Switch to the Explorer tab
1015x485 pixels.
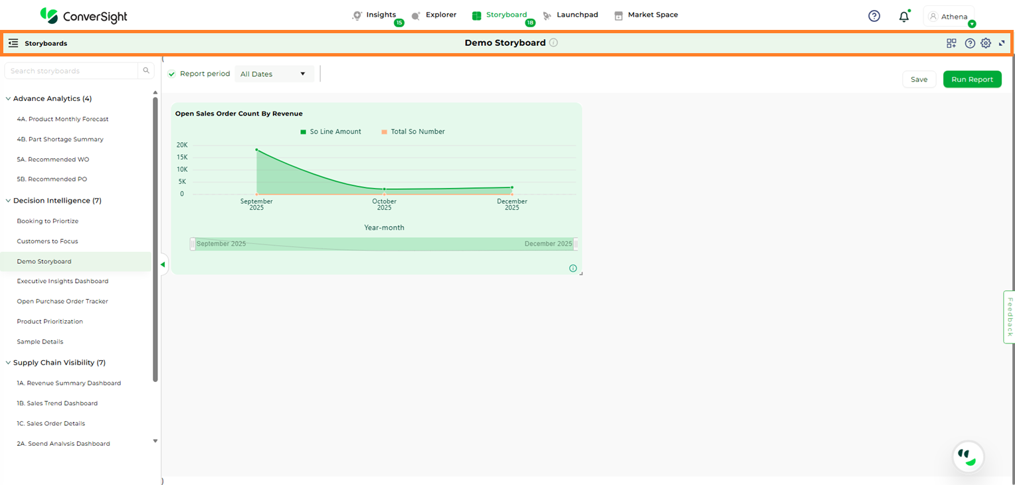434,15
